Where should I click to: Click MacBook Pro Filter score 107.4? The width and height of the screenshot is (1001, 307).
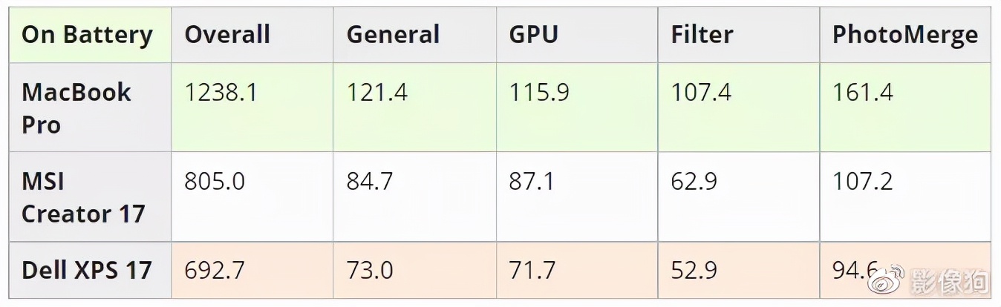coord(701,93)
